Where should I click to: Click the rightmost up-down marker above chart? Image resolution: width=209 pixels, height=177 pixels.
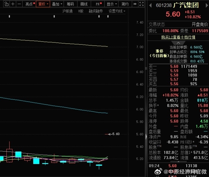(x=108, y=16)
